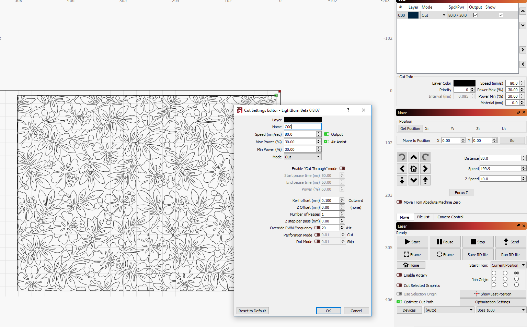Jog the laser down with the down arrow
The image size is (527, 327).
tap(414, 180)
